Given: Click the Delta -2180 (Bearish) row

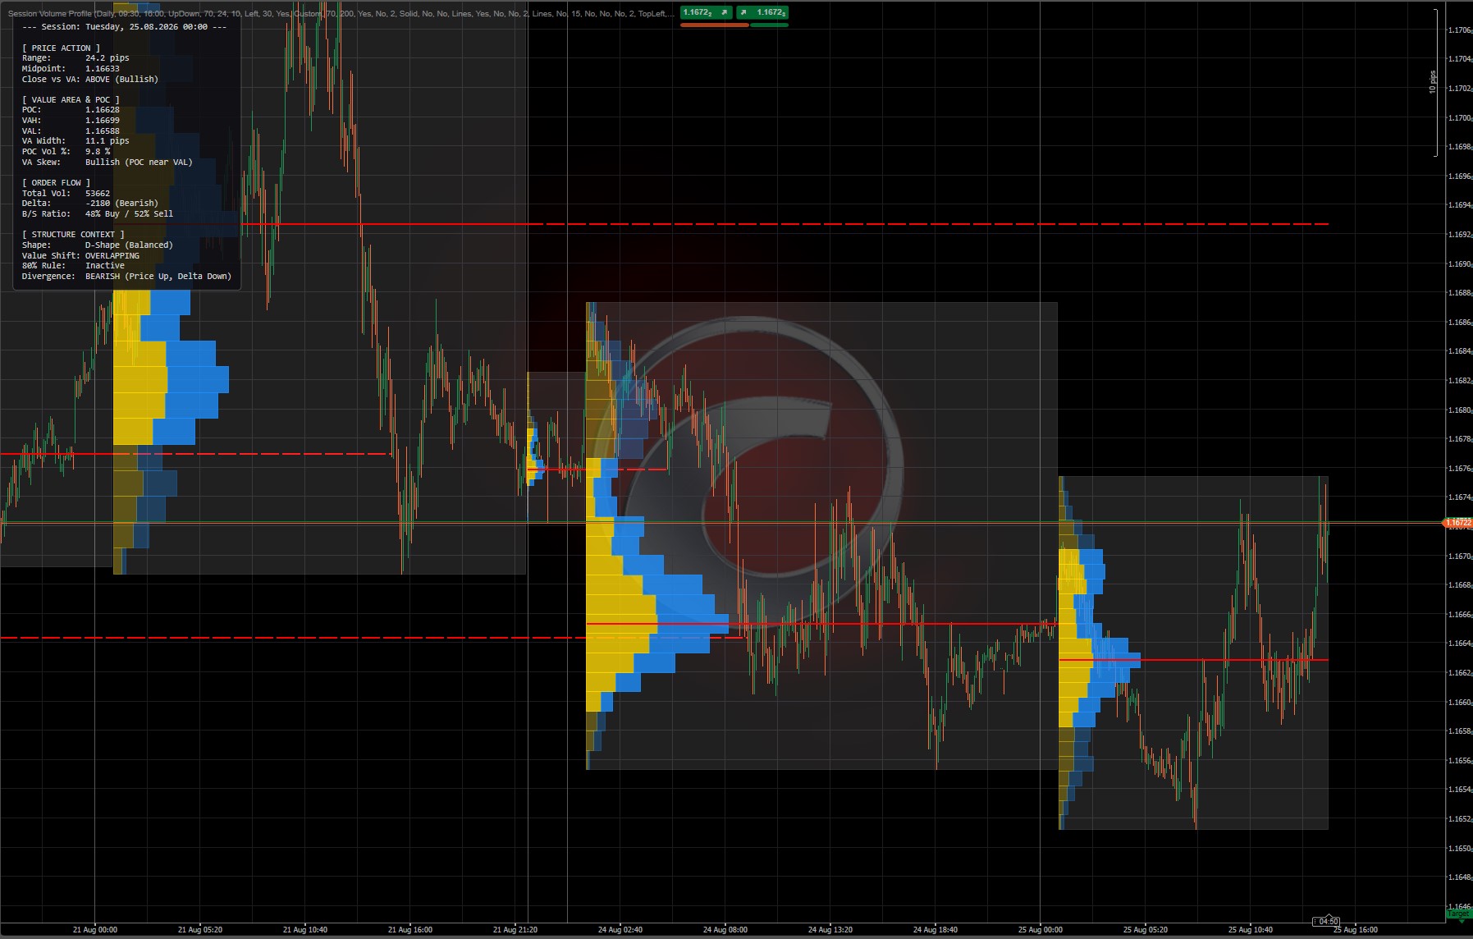Looking at the screenshot, I should tap(90, 204).
